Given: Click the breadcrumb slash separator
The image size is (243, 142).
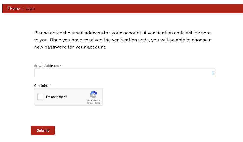Looking at the screenshot, I should pyautogui.click(x=23, y=9).
